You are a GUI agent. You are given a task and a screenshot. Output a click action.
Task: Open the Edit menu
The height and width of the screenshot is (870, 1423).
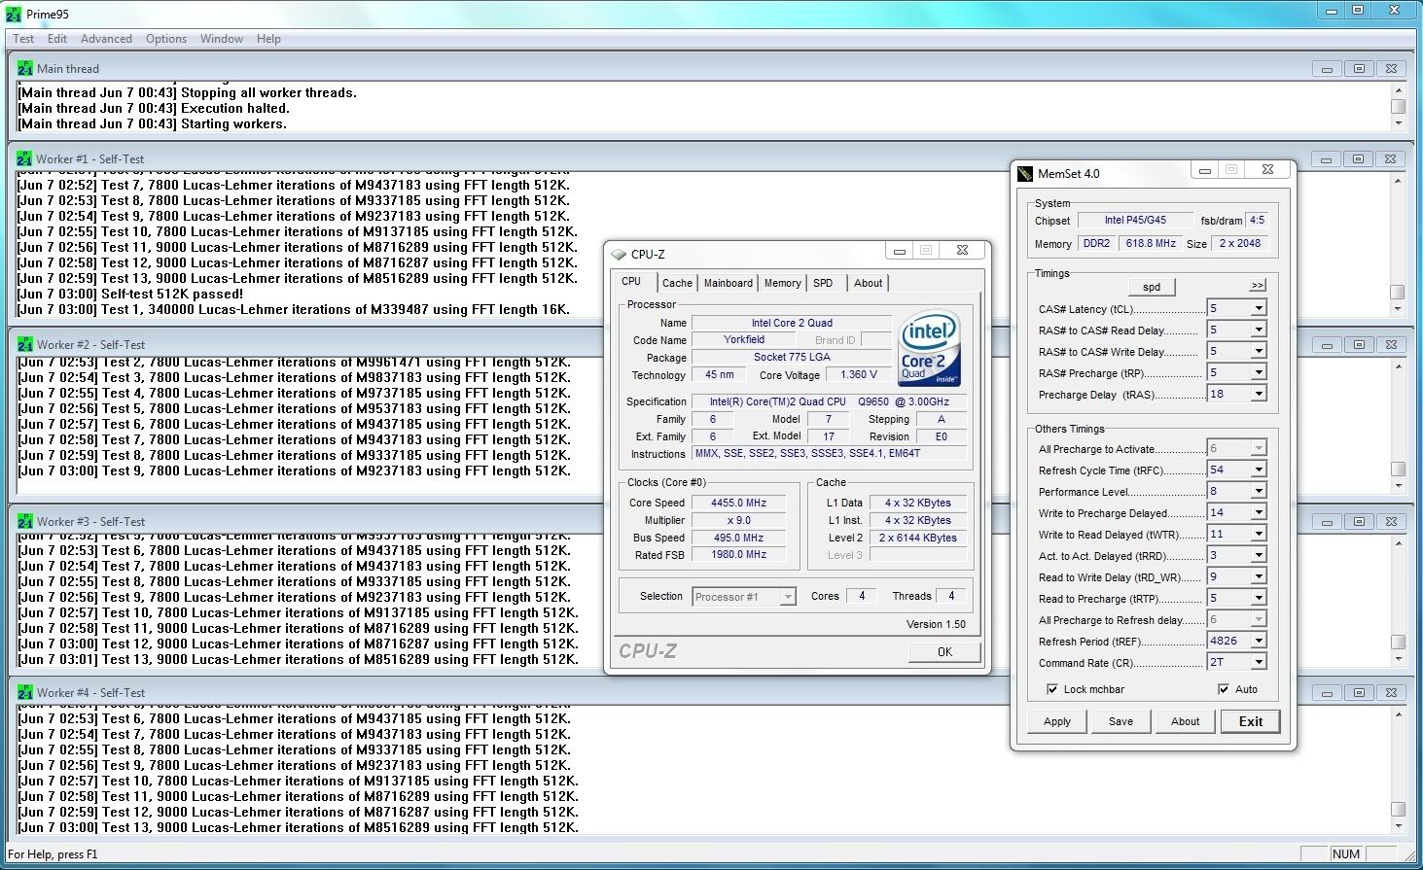pyautogui.click(x=57, y=39)
